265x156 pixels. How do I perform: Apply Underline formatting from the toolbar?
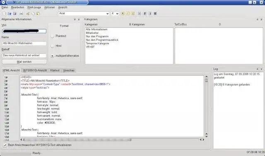click(133, 13)
